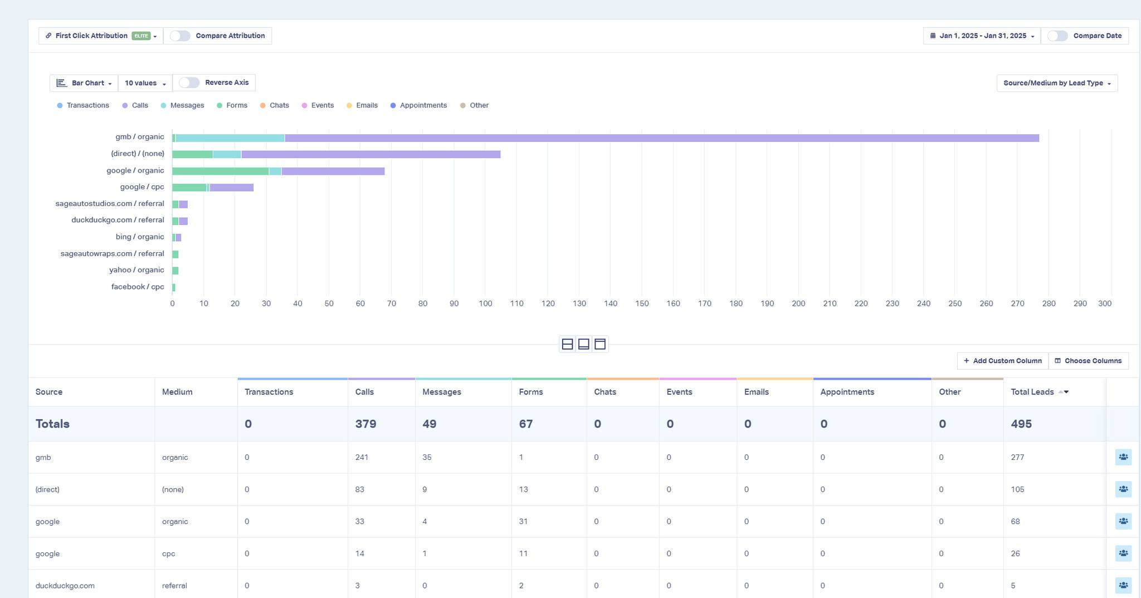Screen dimensions: 1141x598
Task: Toggle the Reverse Axis switch
Action: pos(189,82)
